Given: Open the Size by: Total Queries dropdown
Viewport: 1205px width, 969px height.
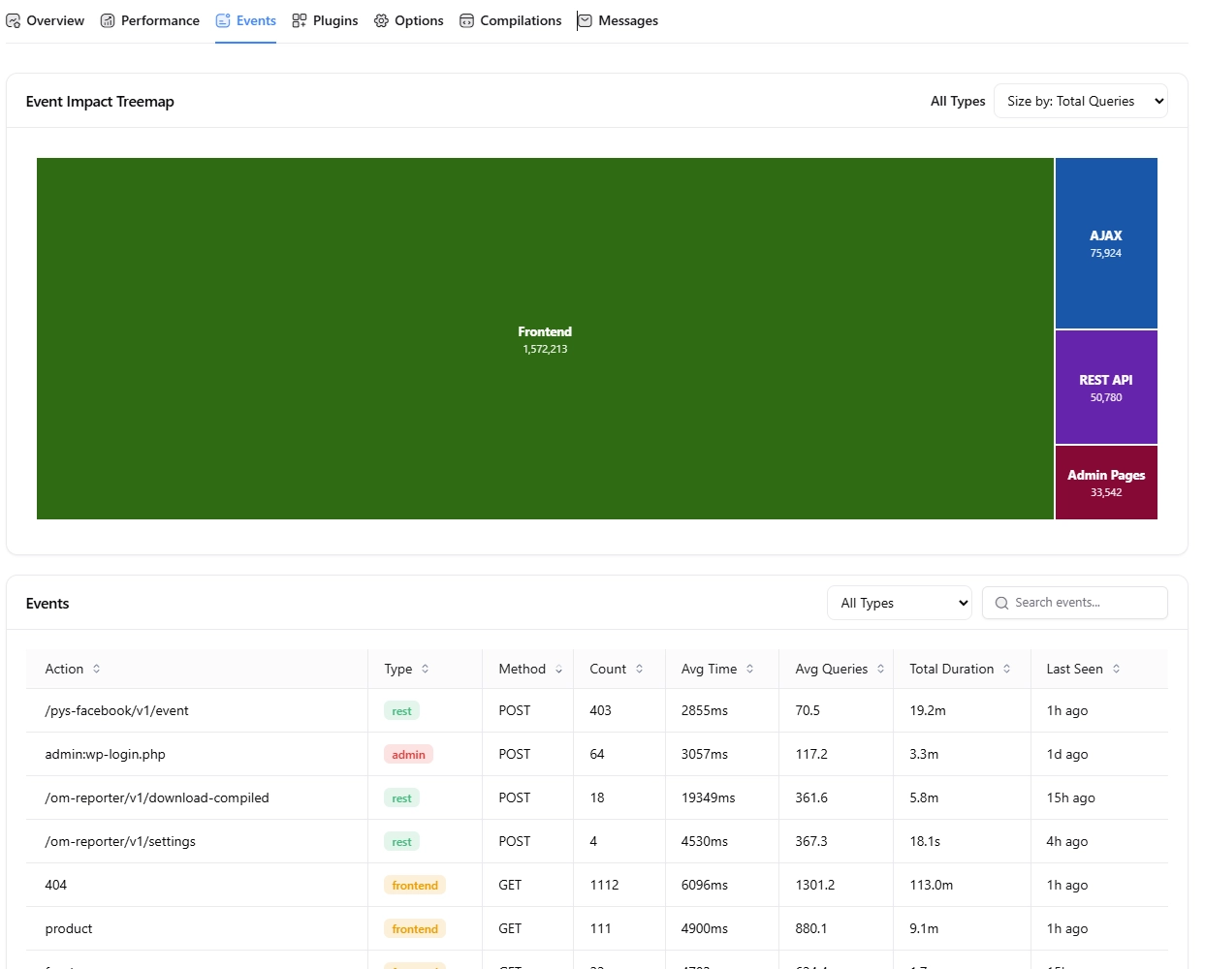Looking at the screenshot, I should coord(1080,101).
